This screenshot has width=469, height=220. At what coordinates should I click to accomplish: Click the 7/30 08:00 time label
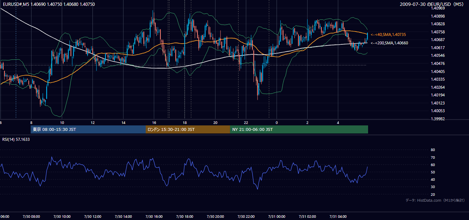[31, 217]
